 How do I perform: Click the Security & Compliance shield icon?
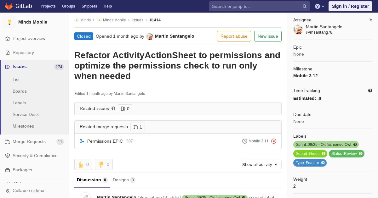[x=8, y=156]
